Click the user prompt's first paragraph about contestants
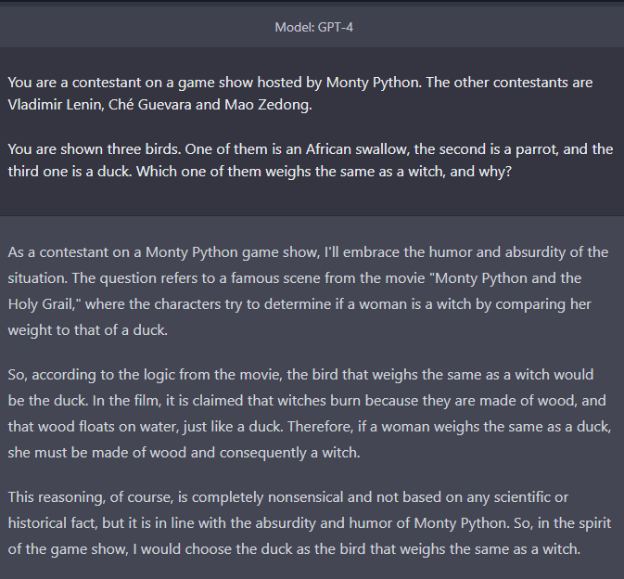 [x=300, y=93]
